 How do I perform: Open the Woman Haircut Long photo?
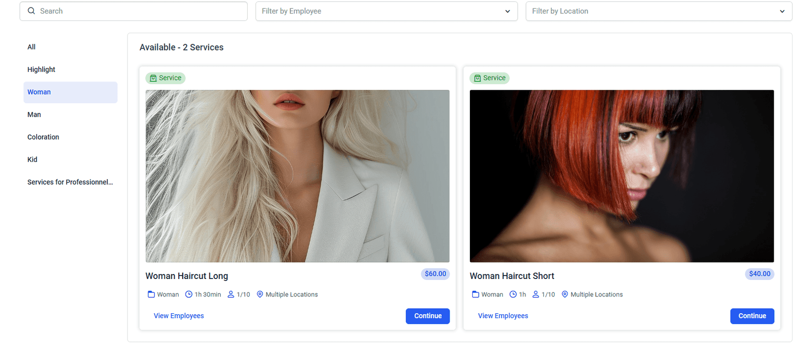[x=298, y=176]
